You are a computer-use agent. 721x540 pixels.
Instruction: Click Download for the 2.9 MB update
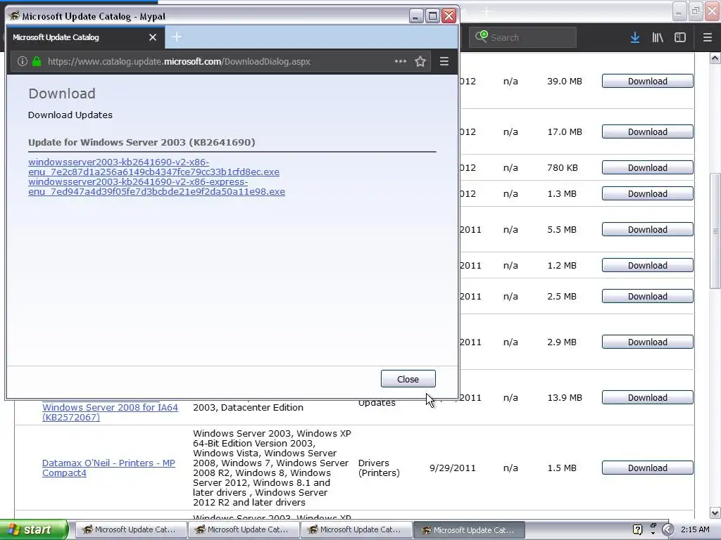coord(648,342)
